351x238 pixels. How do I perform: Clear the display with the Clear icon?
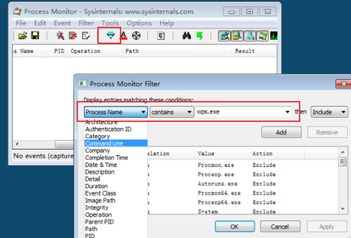(86, 36)
